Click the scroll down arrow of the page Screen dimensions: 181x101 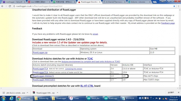pos(180,86)
